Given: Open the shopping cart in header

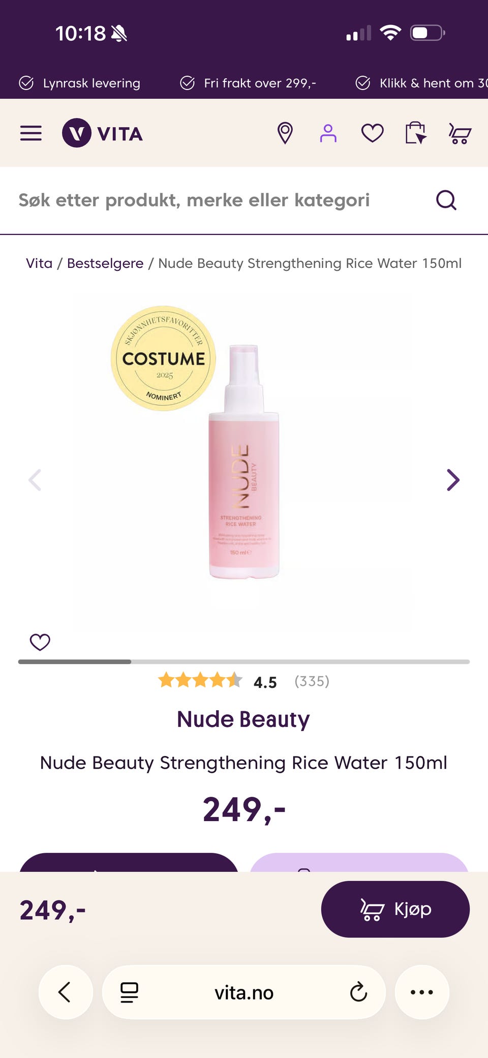Looking at the screenshot, I should (460, 134).
